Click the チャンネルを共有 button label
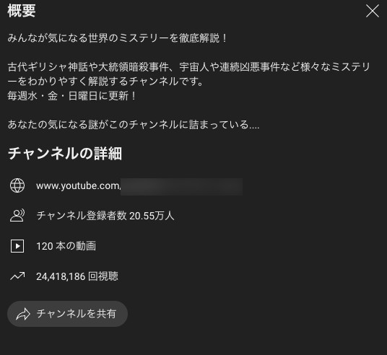Image resolution: width=387 pixels, height=355 pixels. click(x=77, y=314)
